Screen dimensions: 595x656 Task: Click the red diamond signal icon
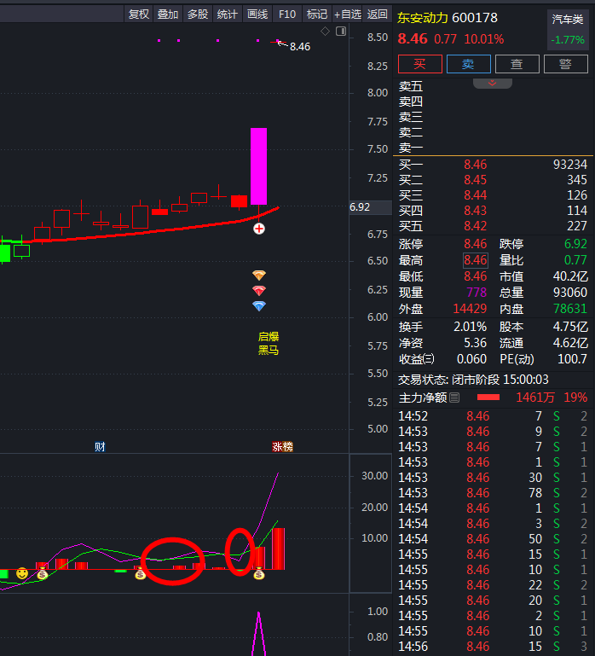coord(259,290)
